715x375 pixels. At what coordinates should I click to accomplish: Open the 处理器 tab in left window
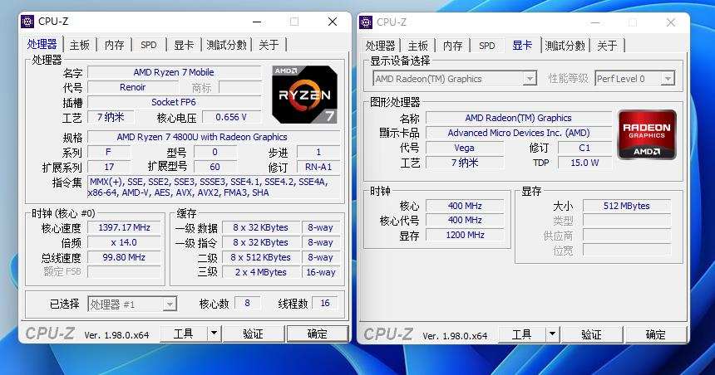tap(42, 44)
